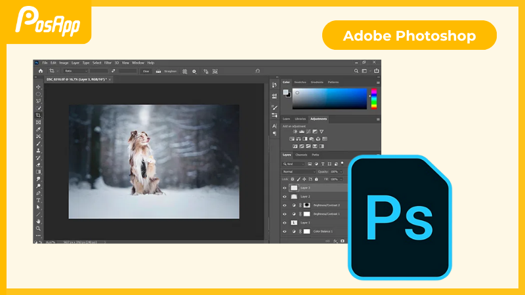Open Paragraph panel icon in side dock
This screenshot has width=525, height=295.
(x=274, y=134)
